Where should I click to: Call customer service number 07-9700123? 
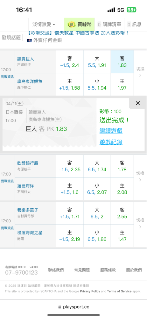(21, 273)
